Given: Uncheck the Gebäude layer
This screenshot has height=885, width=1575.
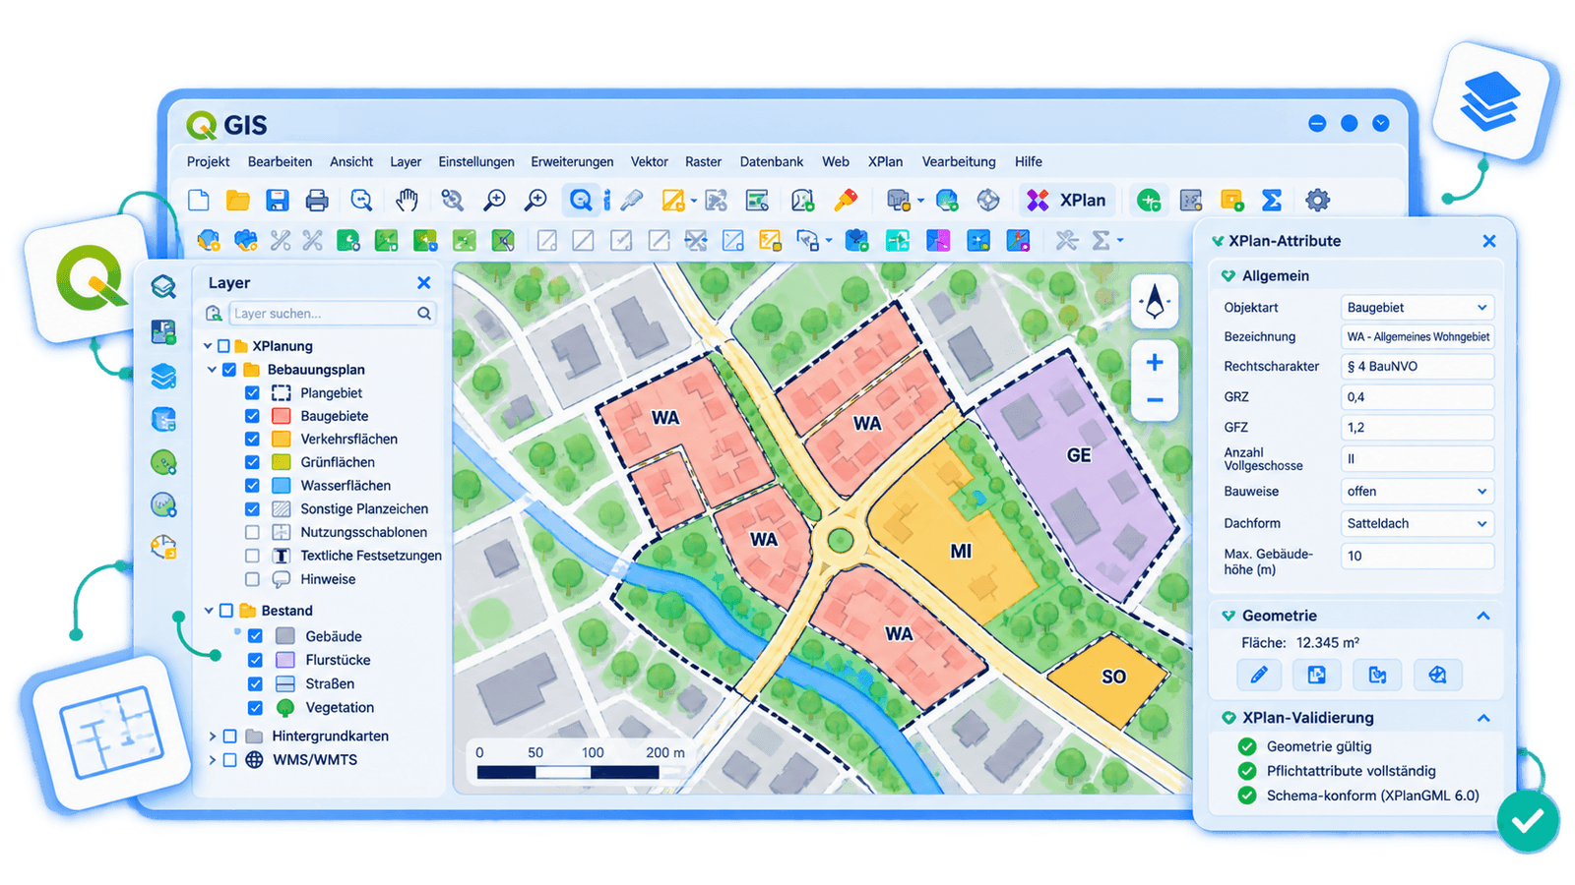Looking at the screenshot, I should (x=255, y=636).
